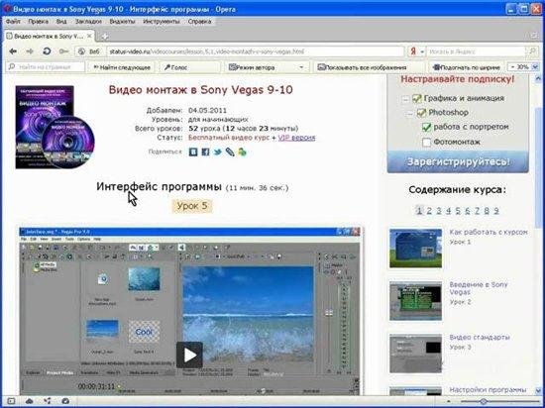Share the course via LiveJournal pencil icon
Viewport: 545px width, 408px height.
[230, 152]
